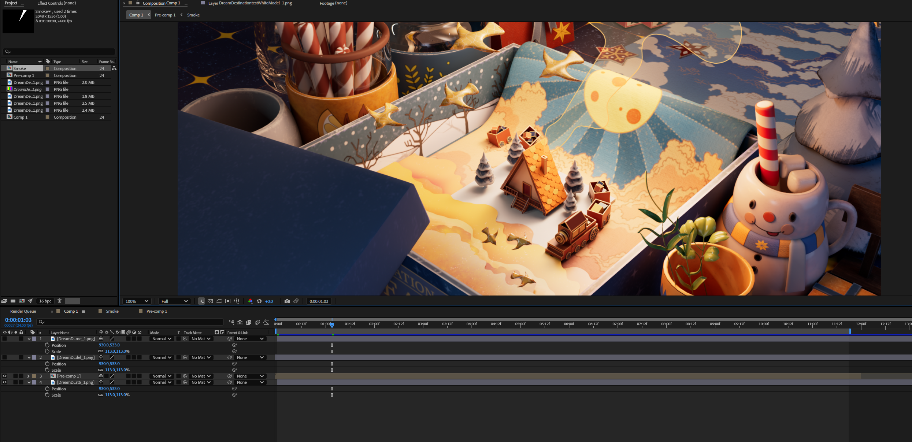Click the 16 bpc color depth button

point(45,301)
